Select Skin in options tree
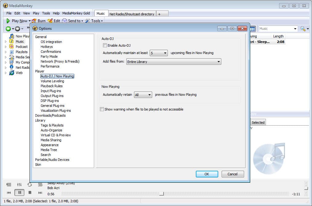Viewport: 312px width, 206px height. click(38, 165)
